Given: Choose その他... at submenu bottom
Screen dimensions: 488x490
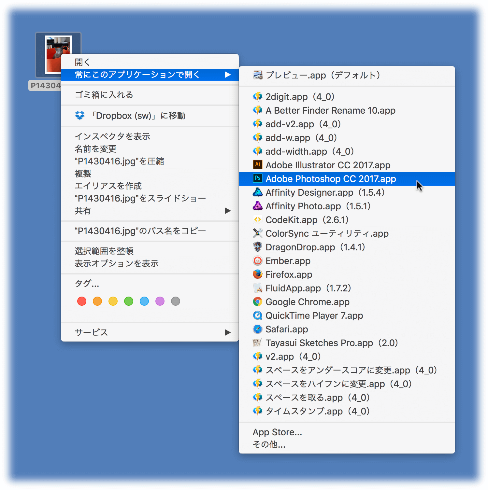Looking at the screenshot, I should coord(347,444).
